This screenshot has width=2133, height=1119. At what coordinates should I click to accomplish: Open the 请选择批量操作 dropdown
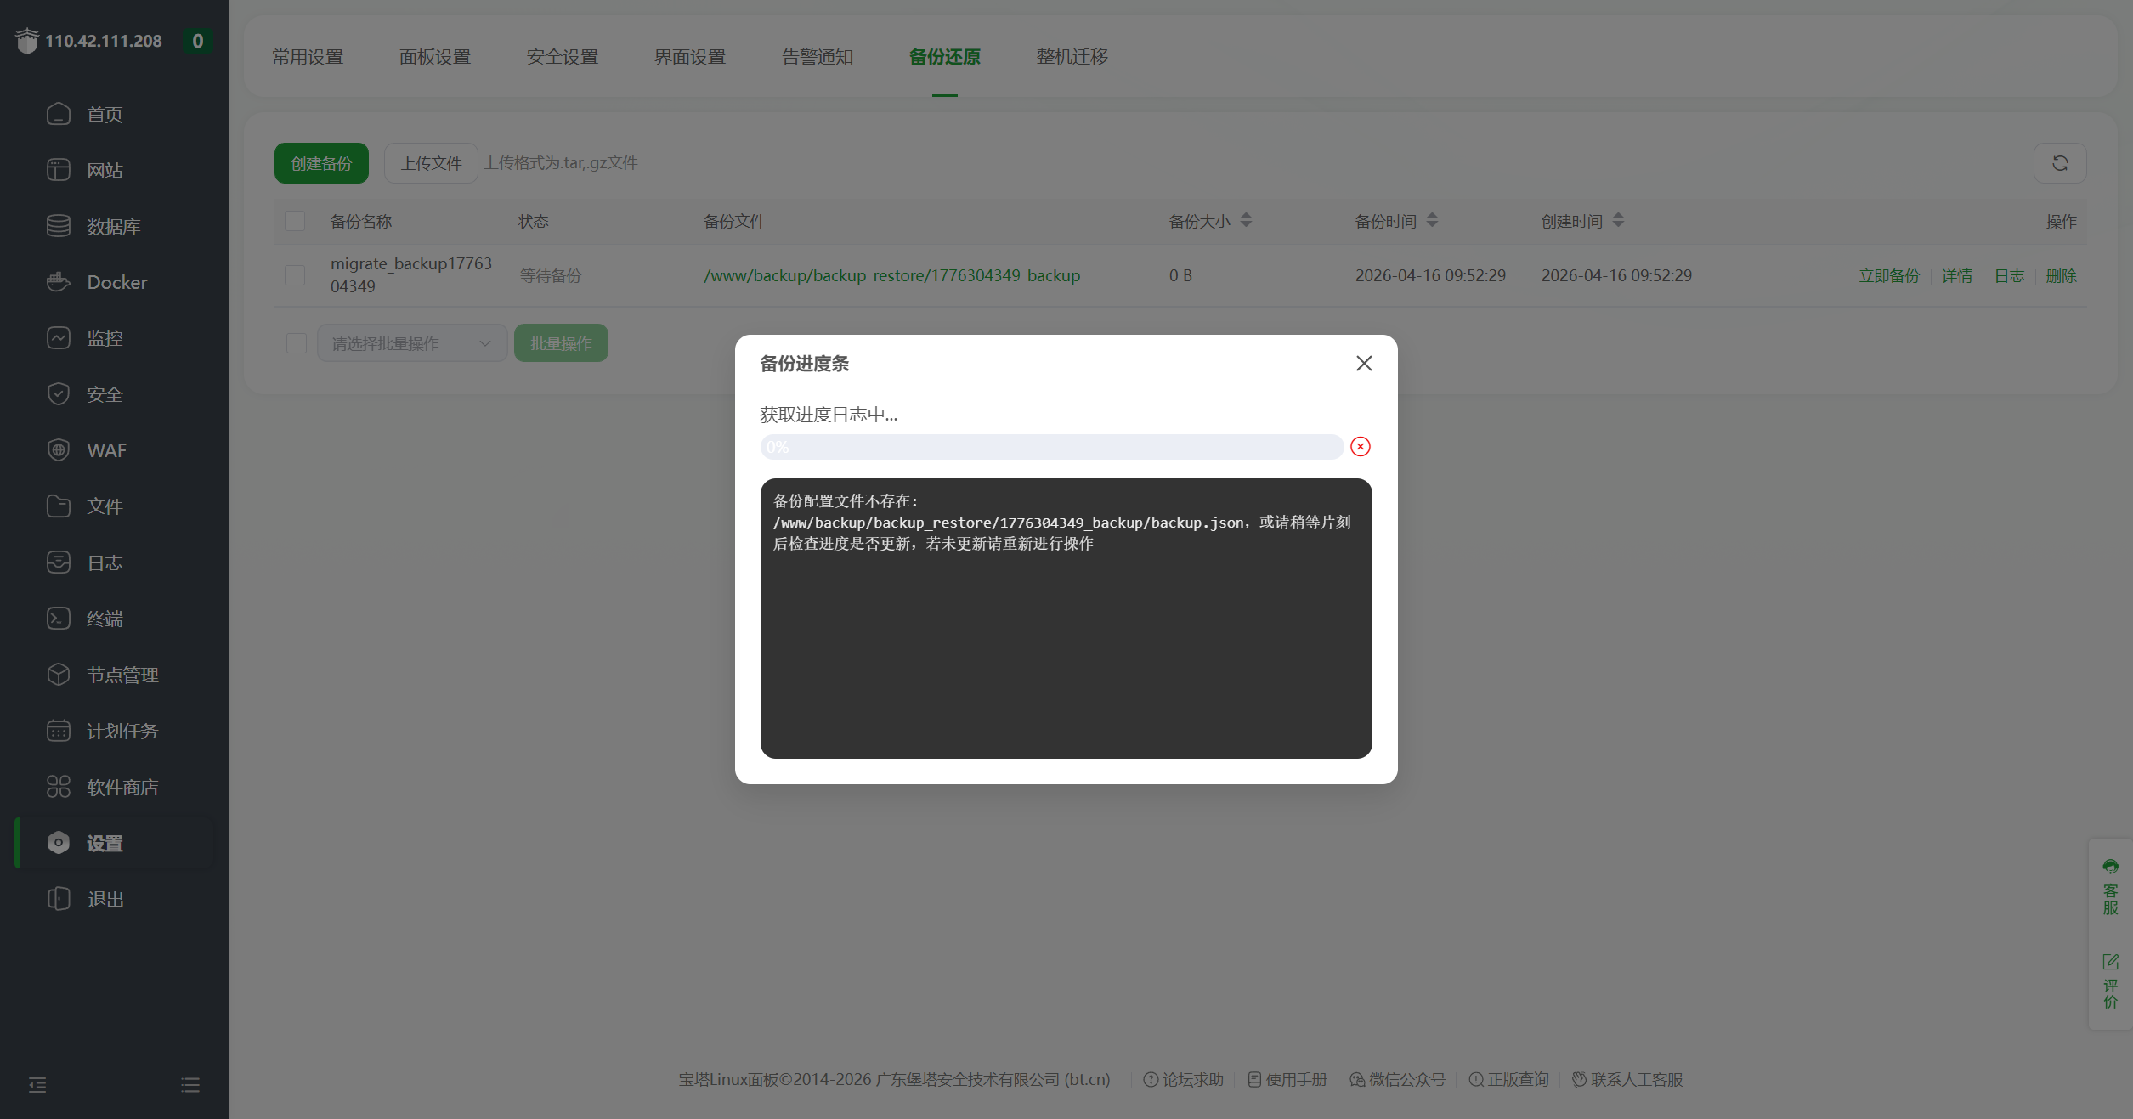coord(411,342)
